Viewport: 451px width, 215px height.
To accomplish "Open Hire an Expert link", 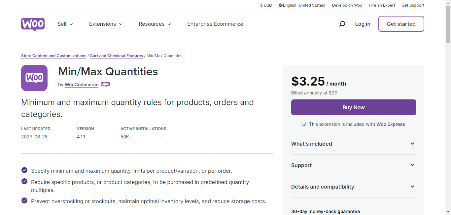I will coord(382,5).
